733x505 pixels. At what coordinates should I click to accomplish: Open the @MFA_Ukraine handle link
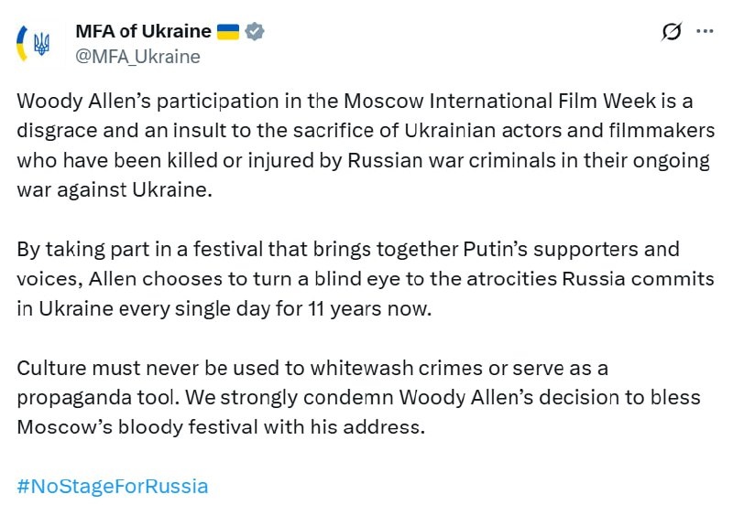pyautogui.click(x=137, y=57)
